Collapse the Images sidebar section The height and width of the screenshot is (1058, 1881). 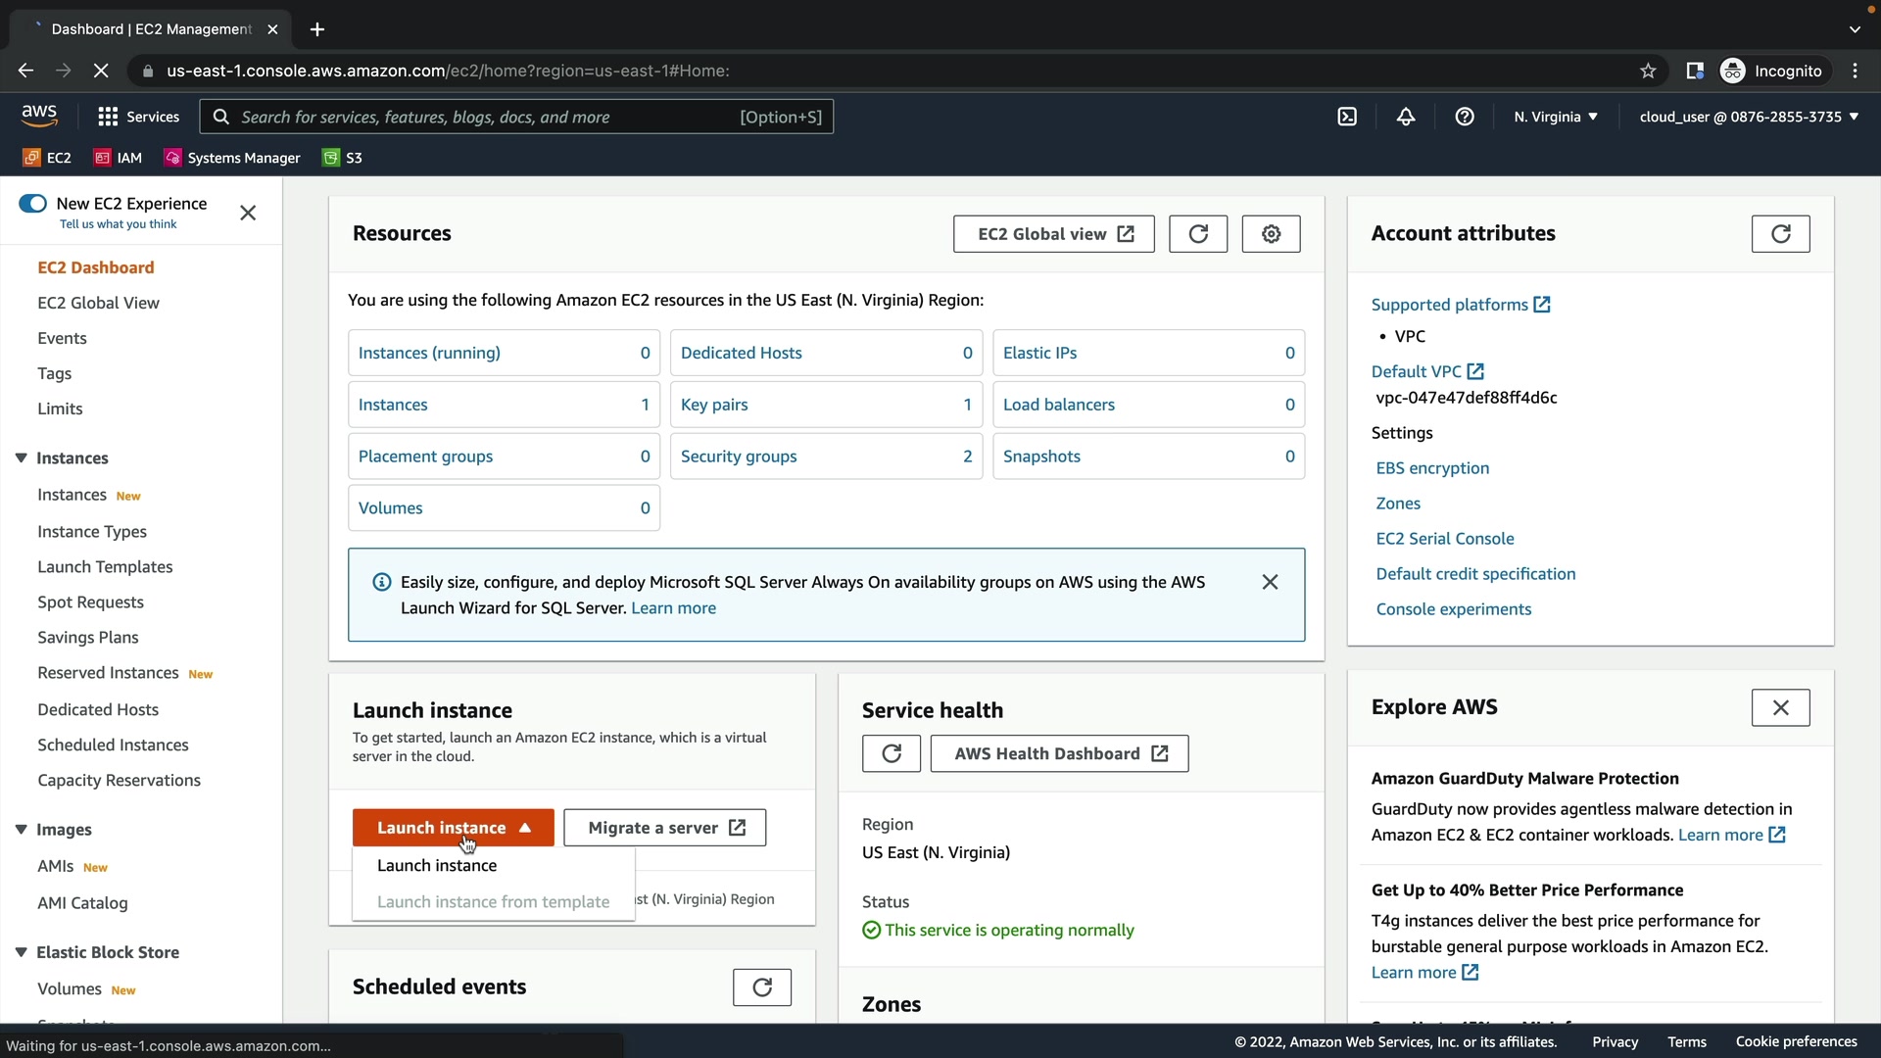(x=21, y=830)
